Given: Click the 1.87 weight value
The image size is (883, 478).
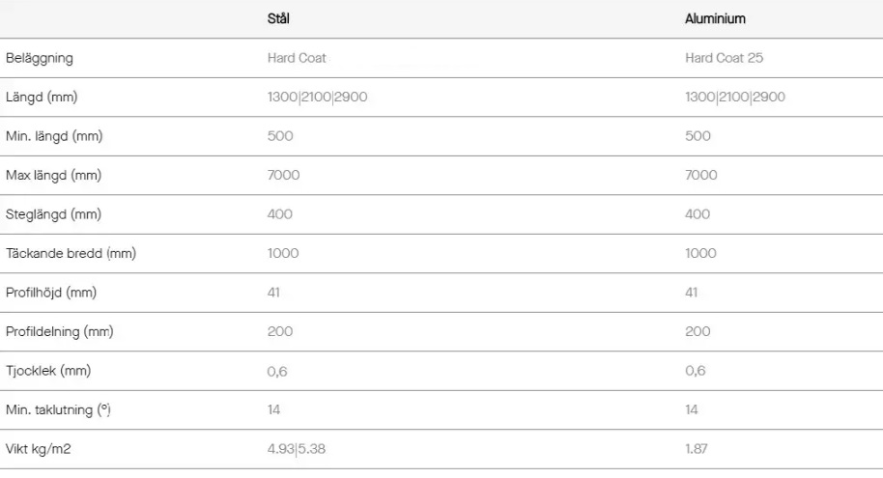Looking at the screenshot, I should pyautogui.click(x=698, y=449).
